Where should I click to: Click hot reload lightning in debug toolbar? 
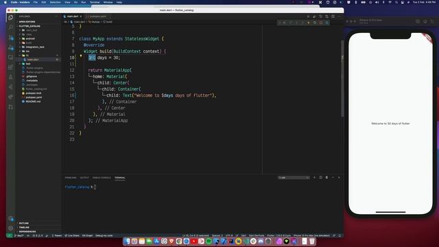309,23
